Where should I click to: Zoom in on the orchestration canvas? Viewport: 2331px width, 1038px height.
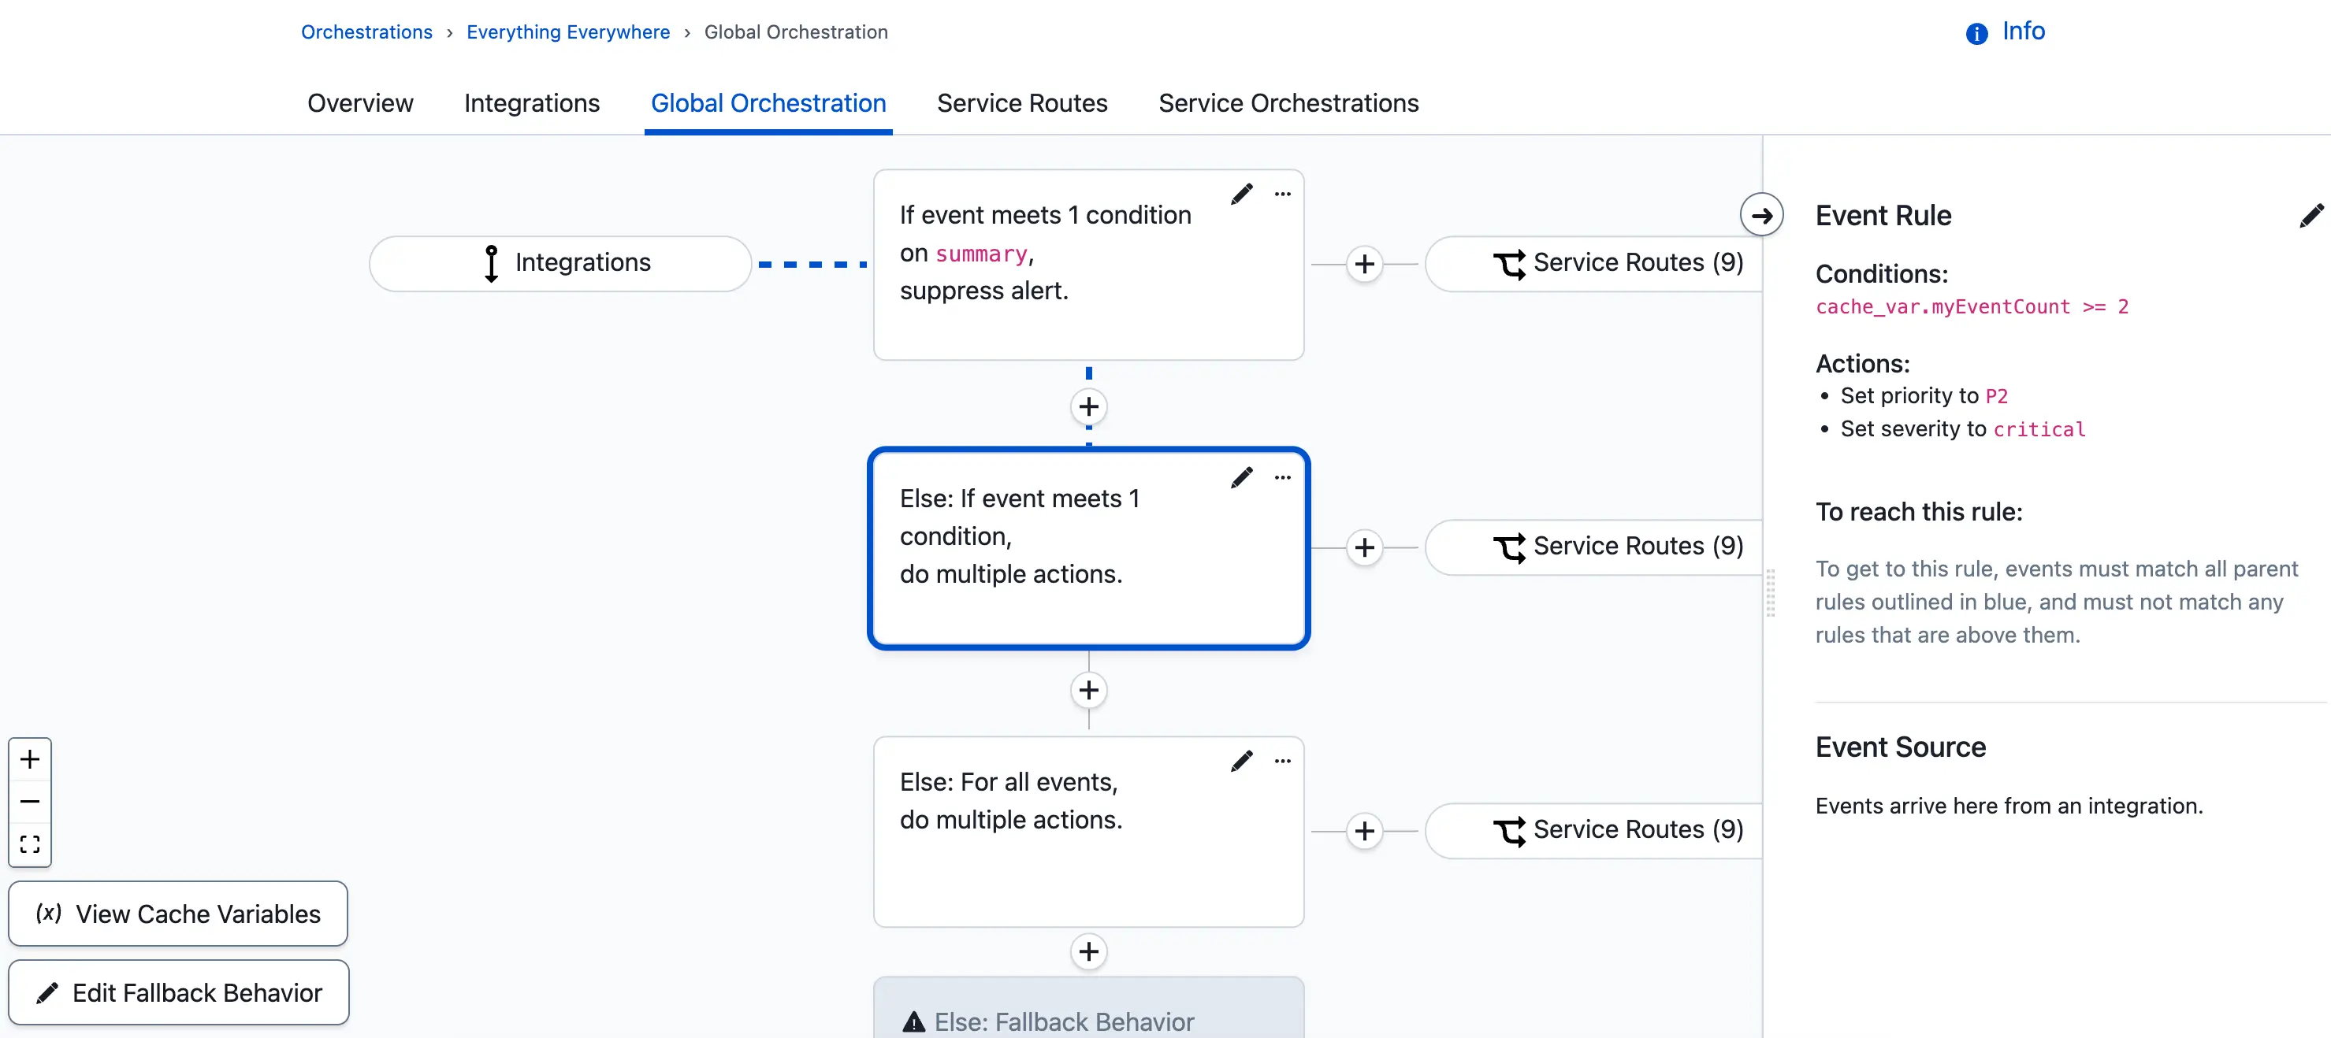click(x=30, y=759)
